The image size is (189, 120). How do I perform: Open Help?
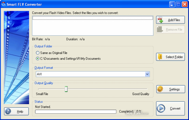click(16, 111)
